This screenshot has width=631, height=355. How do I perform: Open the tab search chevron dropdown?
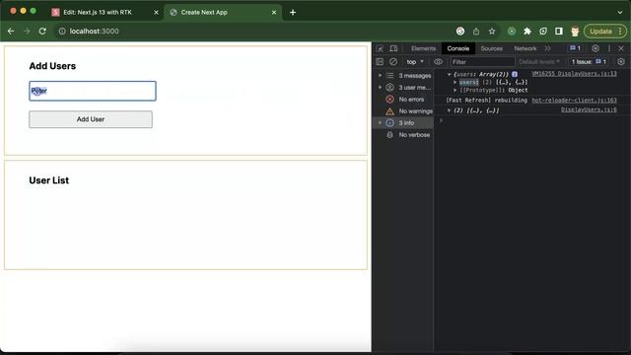pyautogui.click(x=620, y=13)
